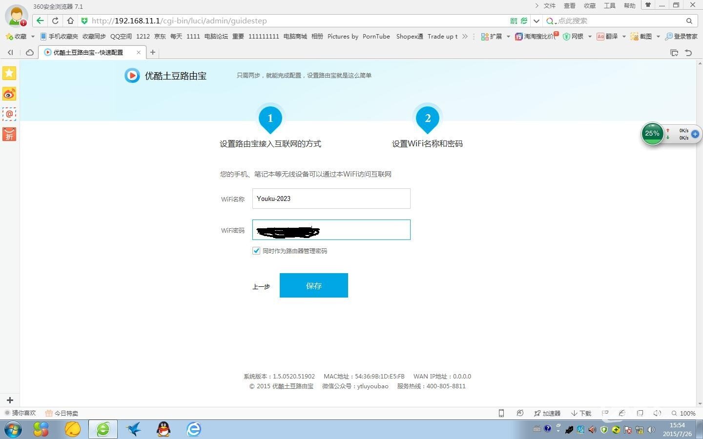Open Internet Explorer from the taskbar
The image size is (703, 439).
pos(194,429)
